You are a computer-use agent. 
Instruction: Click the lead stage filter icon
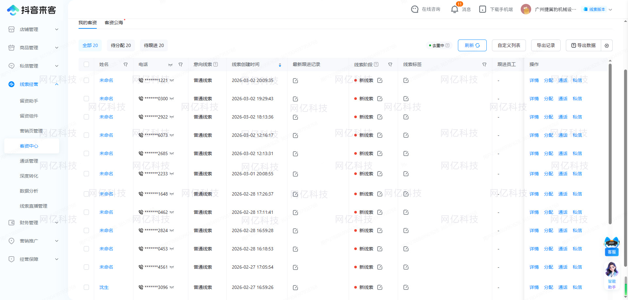(390, 65)
